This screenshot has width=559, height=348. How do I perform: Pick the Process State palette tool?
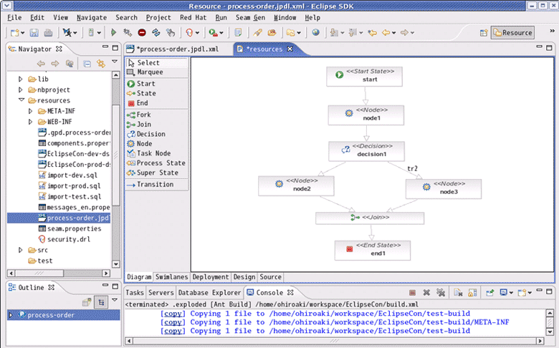[156, 163]
